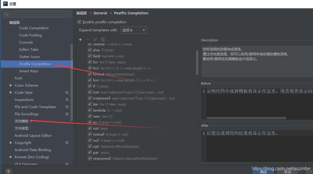Screen dimensions: 313x174
Task: Click the remove template minus icon
Action: (x=88, y=40)
